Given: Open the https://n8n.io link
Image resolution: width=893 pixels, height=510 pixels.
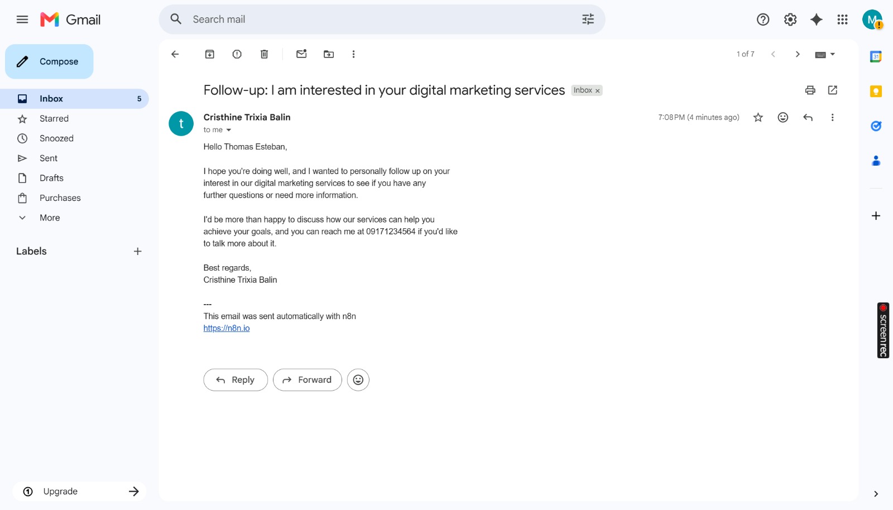Looking at the screenshot, I should 227,328.
